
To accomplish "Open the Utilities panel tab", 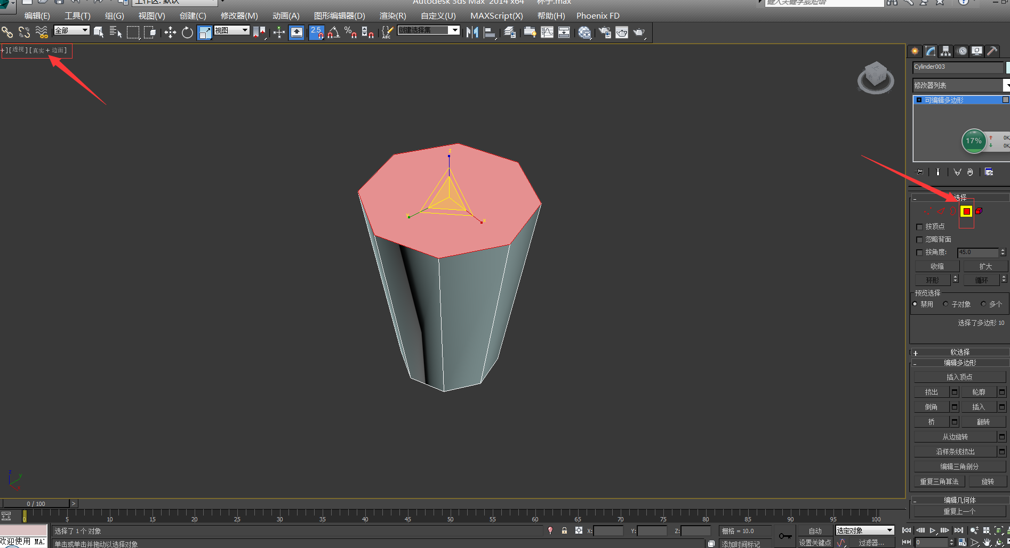I will [x=992, y=51].
